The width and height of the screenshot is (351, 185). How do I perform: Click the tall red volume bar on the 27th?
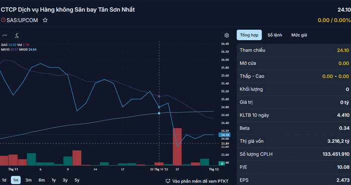(x=178, y=147)
